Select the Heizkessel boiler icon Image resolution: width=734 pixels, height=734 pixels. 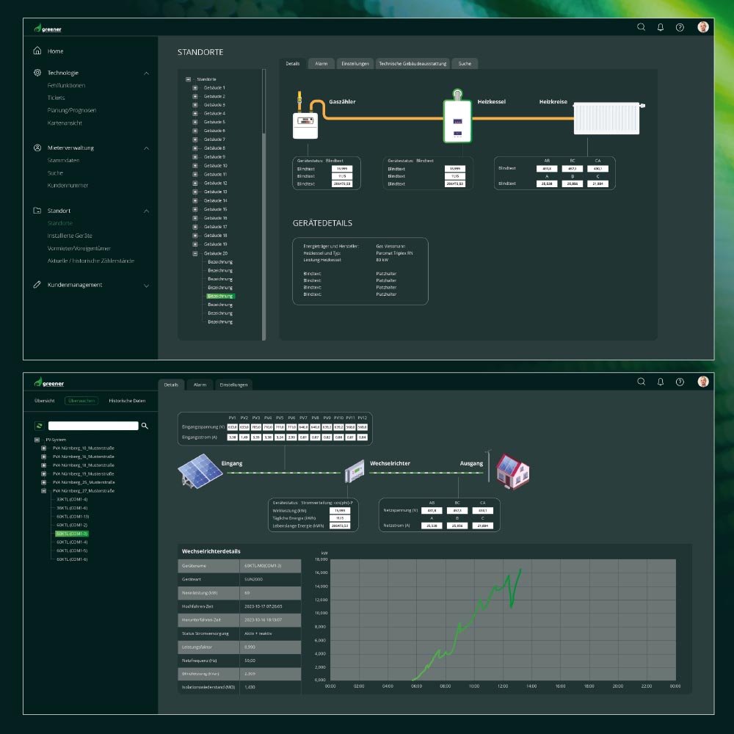point(457,117)
